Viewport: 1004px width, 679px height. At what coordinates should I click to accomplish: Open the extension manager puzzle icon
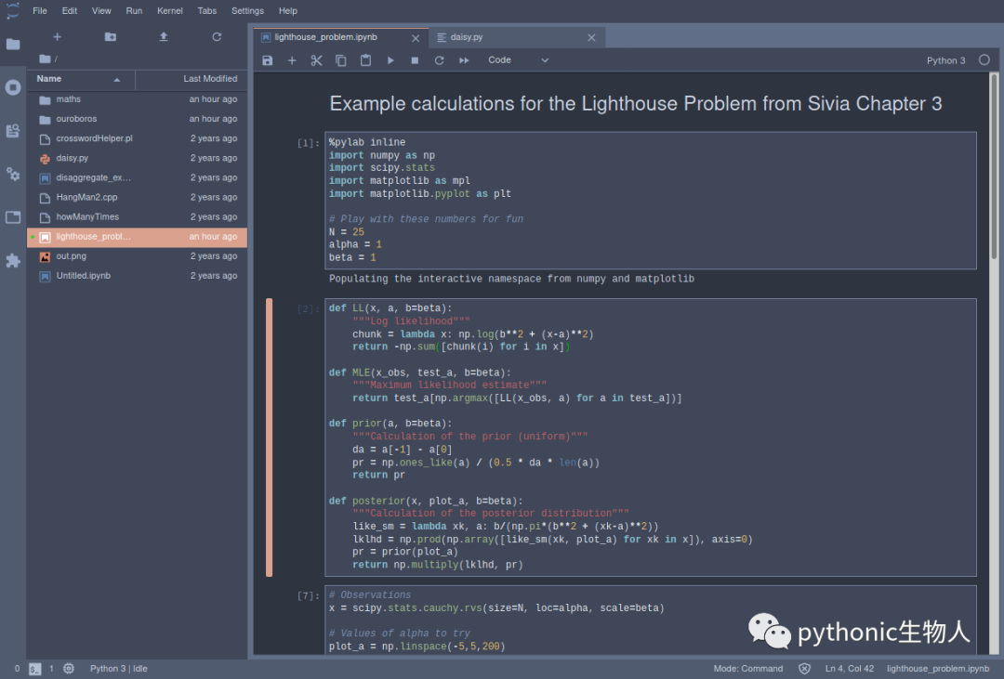pyautogui.click(x=13, y=260)
